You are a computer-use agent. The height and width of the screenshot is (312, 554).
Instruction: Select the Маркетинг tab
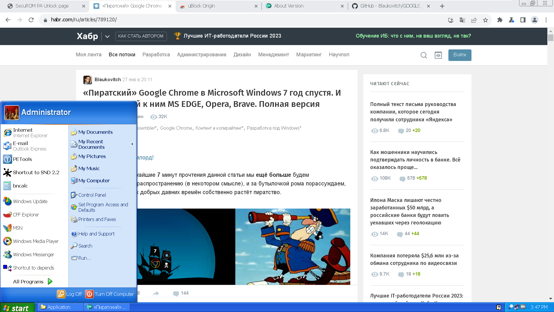(309, 55)
